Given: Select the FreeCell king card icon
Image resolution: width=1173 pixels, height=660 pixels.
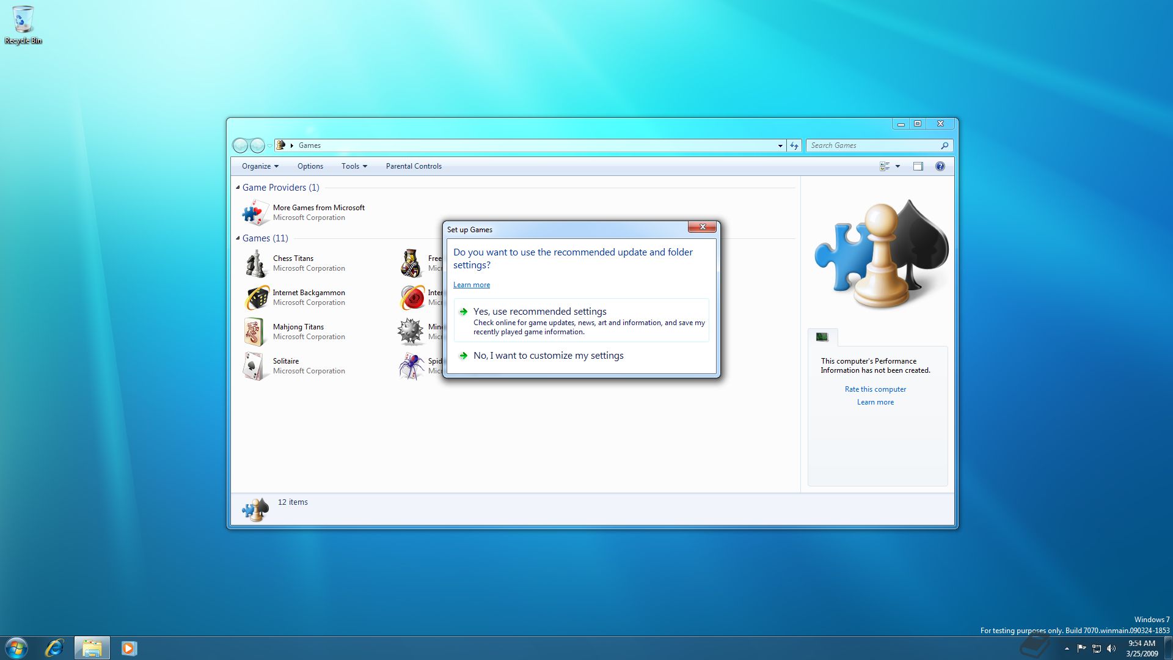Looking at the screenshot, I should 411,263.
